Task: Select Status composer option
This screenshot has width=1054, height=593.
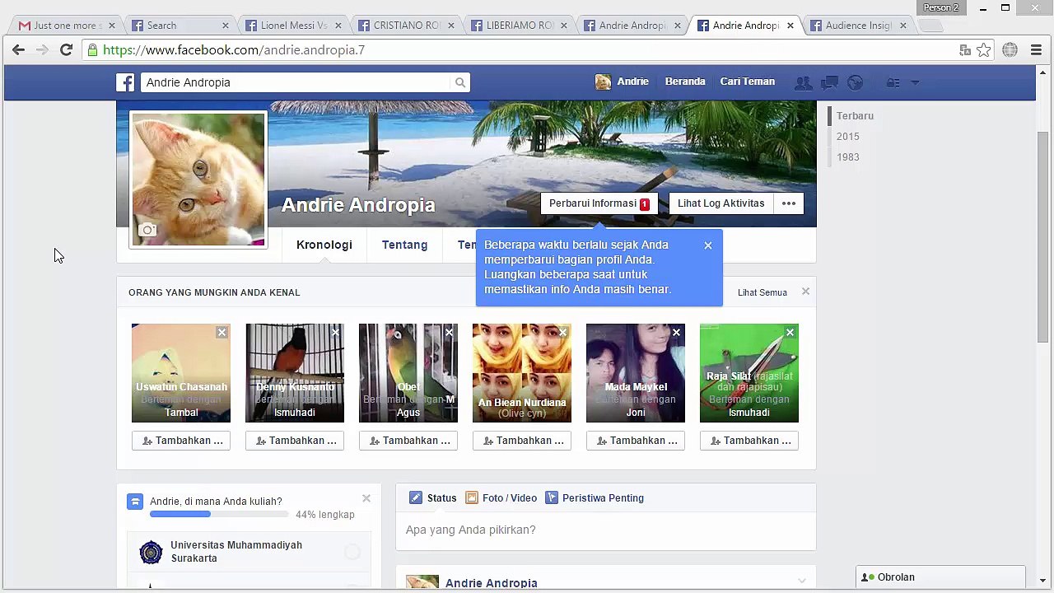Action: tap(433, 498)
